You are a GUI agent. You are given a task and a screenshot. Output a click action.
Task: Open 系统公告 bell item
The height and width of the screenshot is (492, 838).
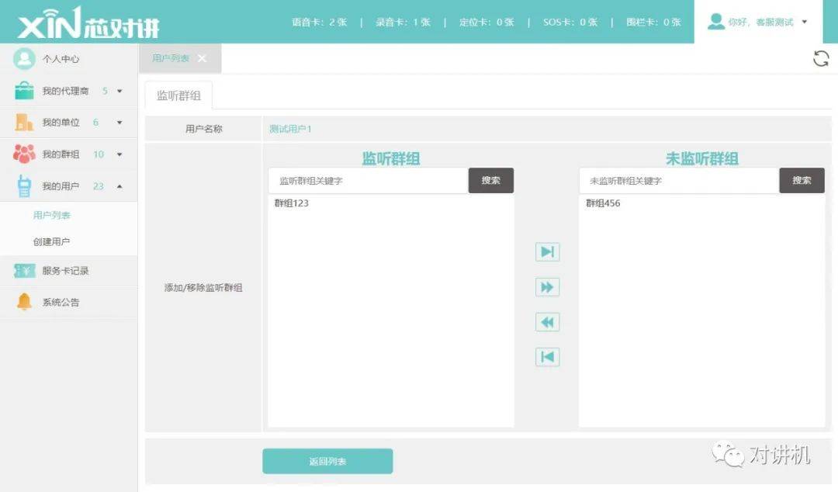tap(61, 302)
